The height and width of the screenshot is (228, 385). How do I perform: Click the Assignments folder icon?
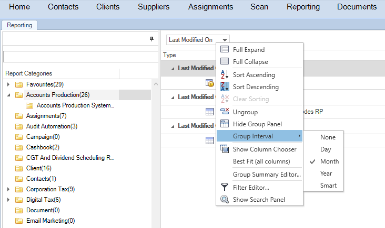[18, 116]
